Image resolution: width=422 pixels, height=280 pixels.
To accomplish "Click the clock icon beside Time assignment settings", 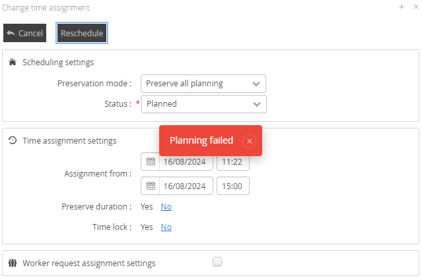I will 13,140.
